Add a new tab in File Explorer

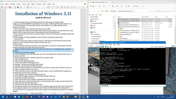(113, 2)
